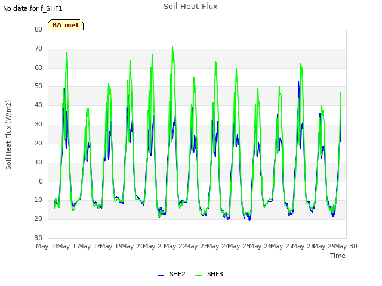Click the y-axis label -20
Screen dimensions: 382x286
(37, 219)
